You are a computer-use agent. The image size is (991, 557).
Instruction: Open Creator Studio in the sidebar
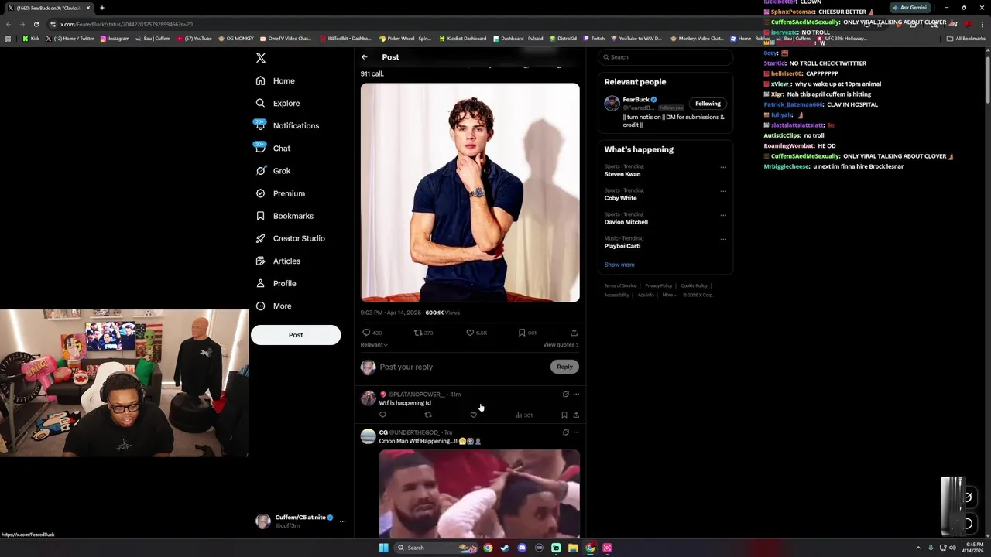(290, 238)
